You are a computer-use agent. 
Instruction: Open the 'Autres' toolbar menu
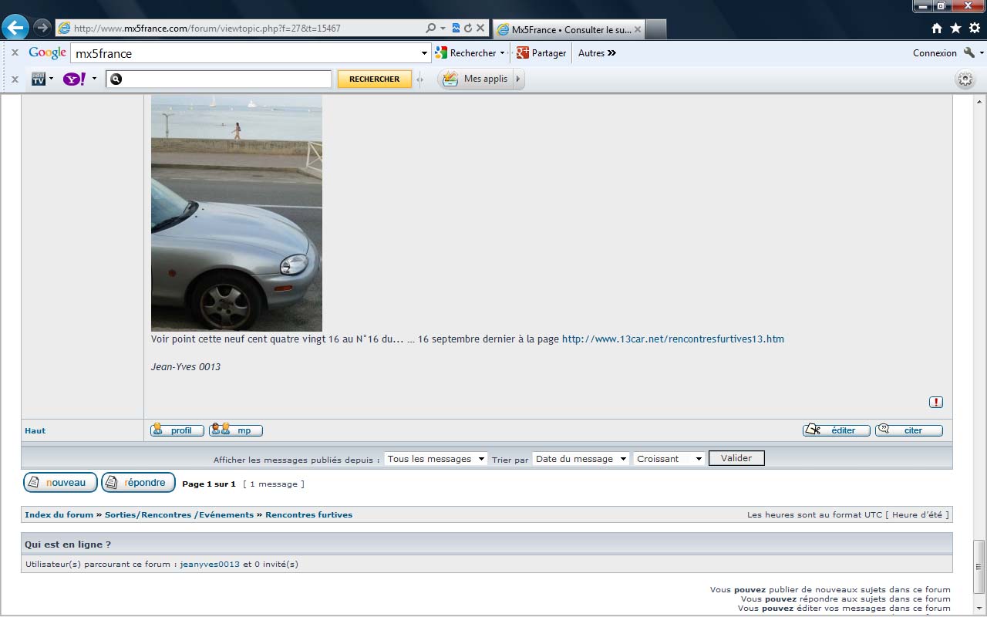(597, 53)
